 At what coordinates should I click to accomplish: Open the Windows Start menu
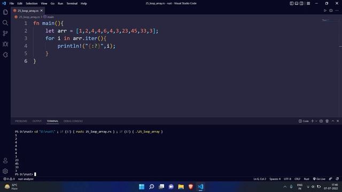142,187
